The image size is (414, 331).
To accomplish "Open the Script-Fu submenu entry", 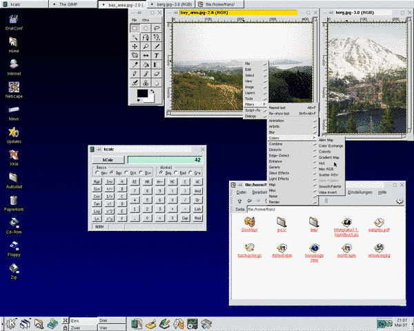I will coord(254,110).
